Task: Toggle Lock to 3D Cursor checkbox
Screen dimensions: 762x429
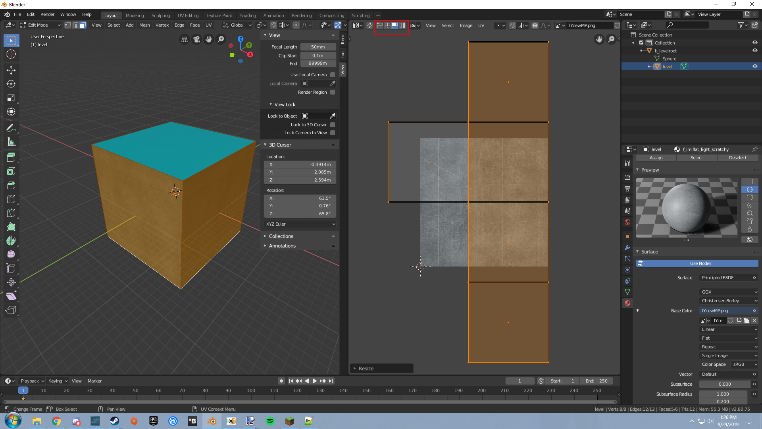Action: (x=333, y=125)
